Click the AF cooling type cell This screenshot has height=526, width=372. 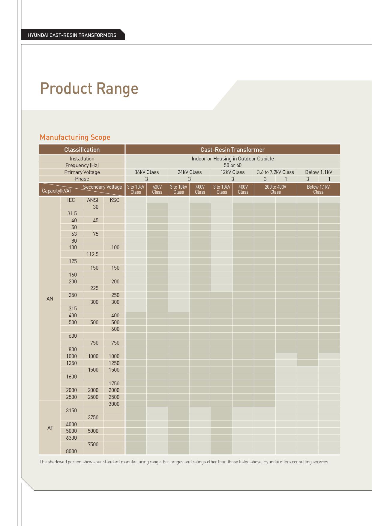tap(50, 428)
